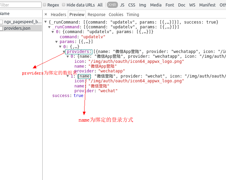
Task: Open the Cookies tab
Action: (x=116, y=15)
